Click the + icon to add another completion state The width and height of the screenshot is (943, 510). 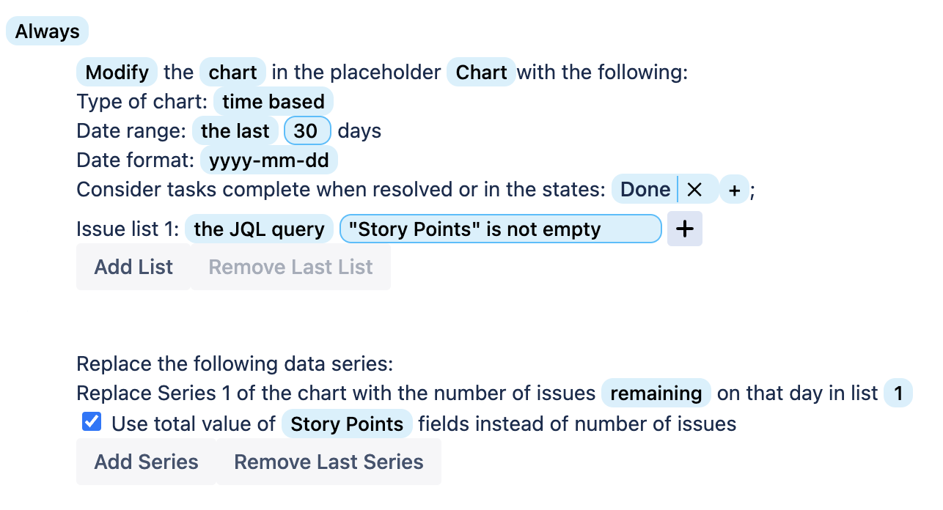(x=734, y=189)
